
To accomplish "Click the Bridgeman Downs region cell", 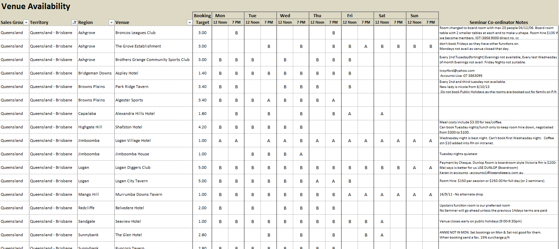I will [96, 73].
